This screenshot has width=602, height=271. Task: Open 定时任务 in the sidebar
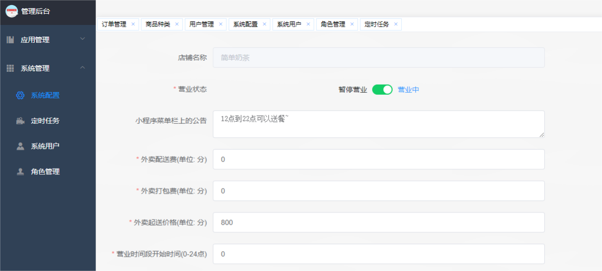point(45,121)
